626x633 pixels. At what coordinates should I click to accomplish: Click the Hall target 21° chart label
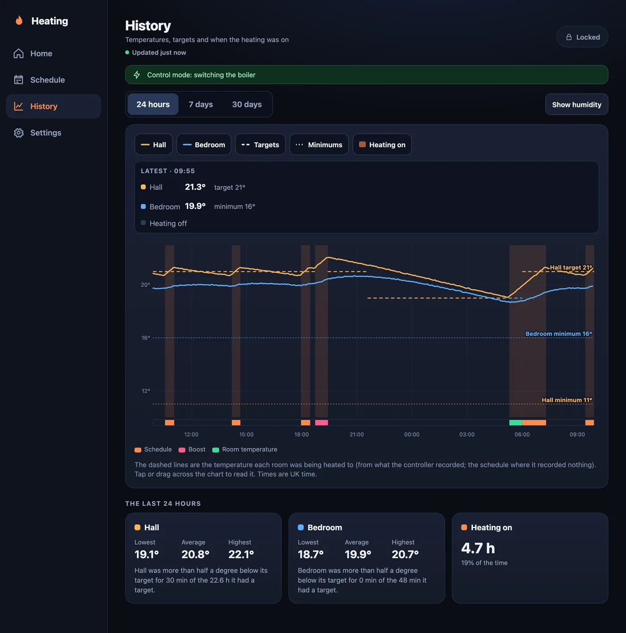tap(571, 268)
